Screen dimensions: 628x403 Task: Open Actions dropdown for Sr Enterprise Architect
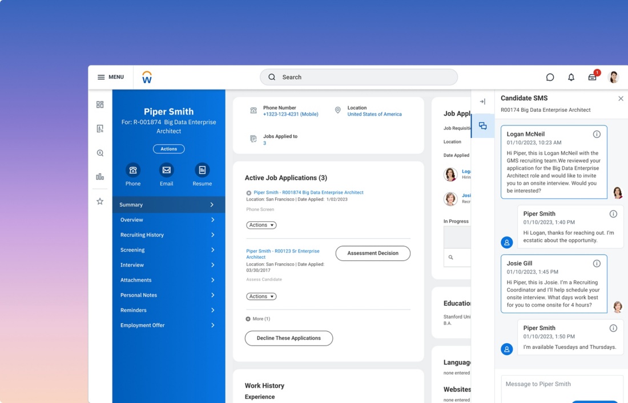coord(261,296)
